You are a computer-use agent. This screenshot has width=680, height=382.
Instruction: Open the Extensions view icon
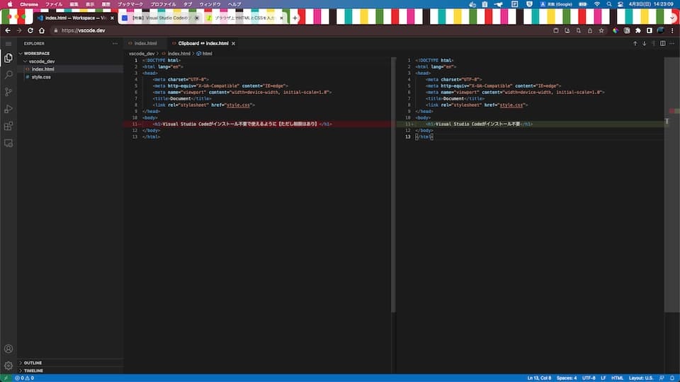point(8,126)
